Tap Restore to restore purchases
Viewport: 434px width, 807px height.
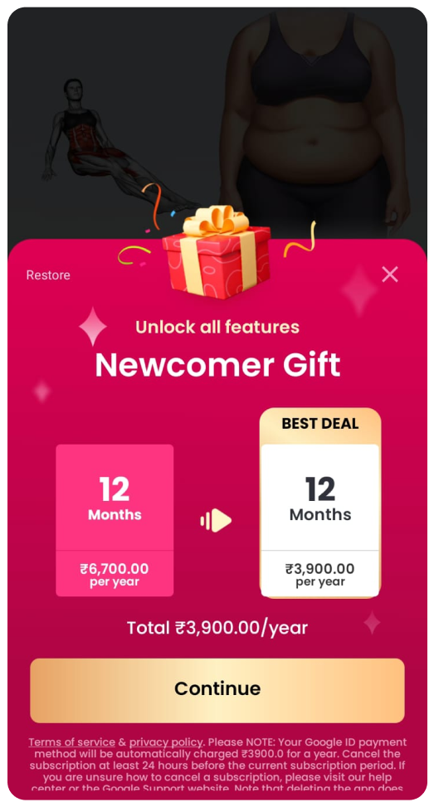pos(48,275)
